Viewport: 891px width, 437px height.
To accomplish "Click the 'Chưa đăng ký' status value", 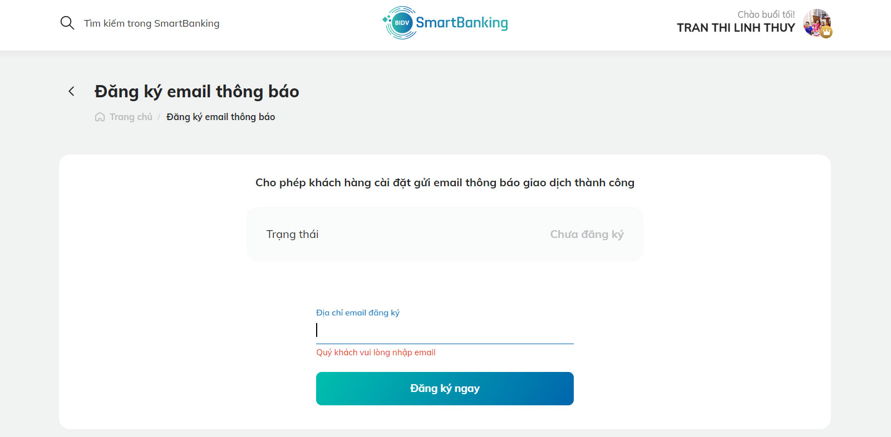I will click(x=587, y=234).
